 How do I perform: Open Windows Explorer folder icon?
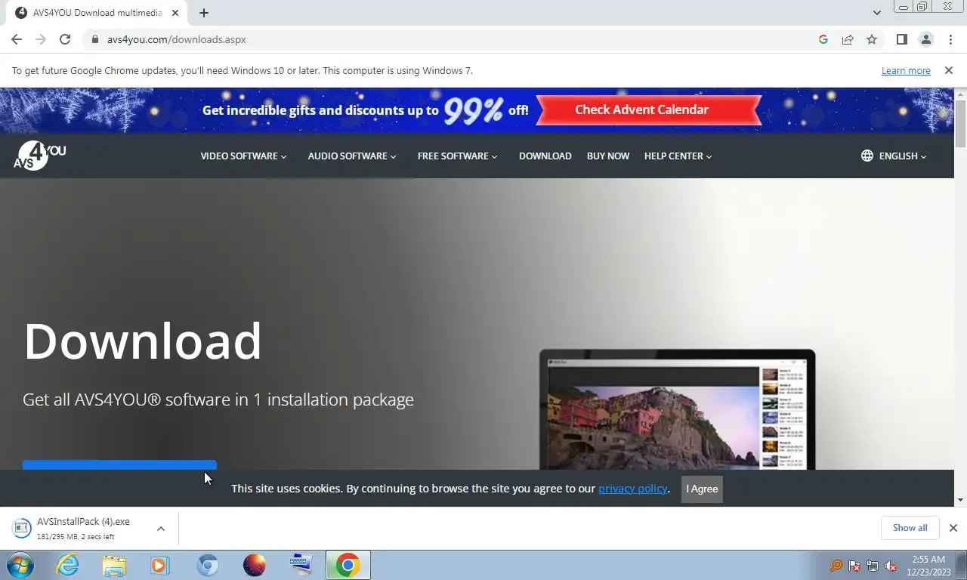(114, 565)
